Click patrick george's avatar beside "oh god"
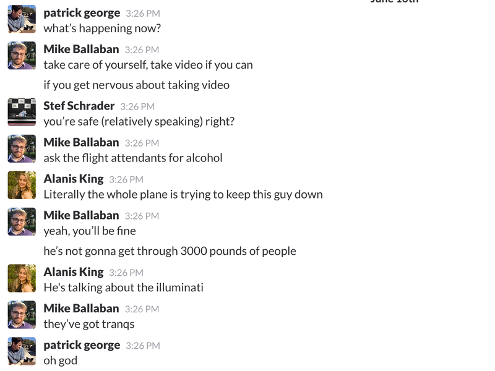495x371 pixels. (x=22, y=351)
